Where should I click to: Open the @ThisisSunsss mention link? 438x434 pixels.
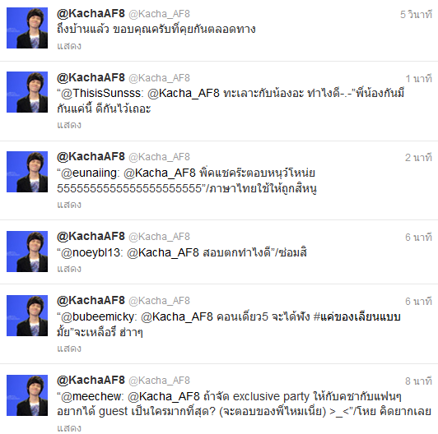click(x=101, y=94)
